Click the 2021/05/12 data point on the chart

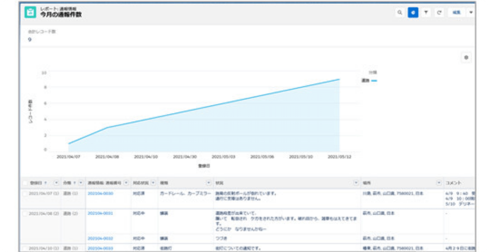coord(339,80)
